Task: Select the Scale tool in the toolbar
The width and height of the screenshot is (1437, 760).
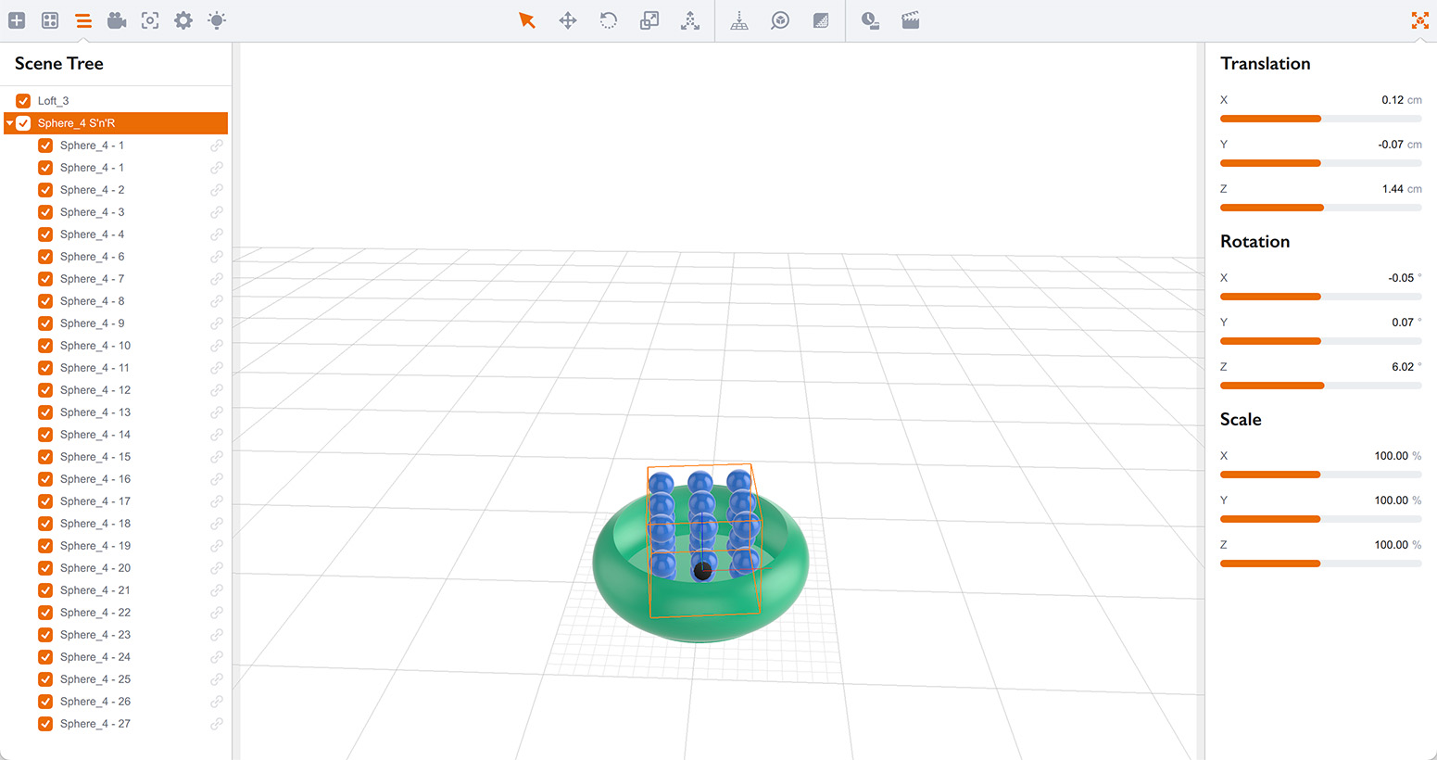Action: [x=649, y=19]
